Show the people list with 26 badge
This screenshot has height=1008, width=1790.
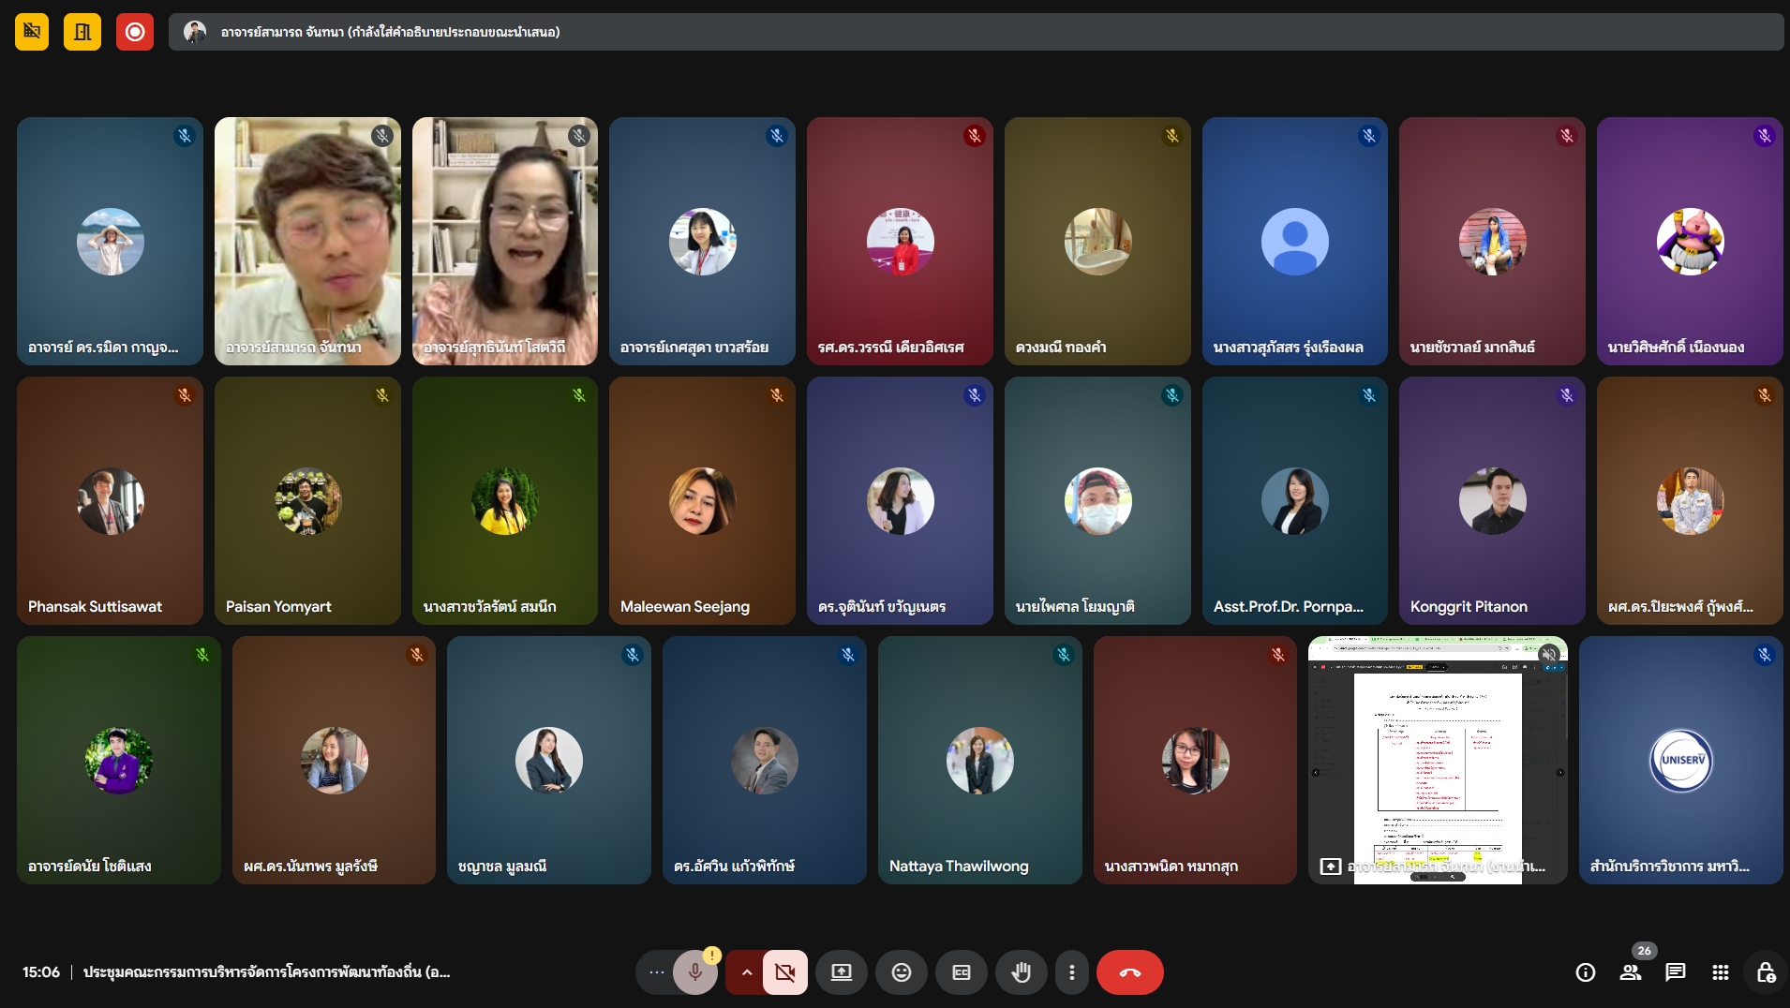pyautogui.click(x=1631, y=972)
